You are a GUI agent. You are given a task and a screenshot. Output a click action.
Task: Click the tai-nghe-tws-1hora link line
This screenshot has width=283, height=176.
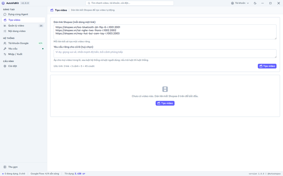(86, 30)
